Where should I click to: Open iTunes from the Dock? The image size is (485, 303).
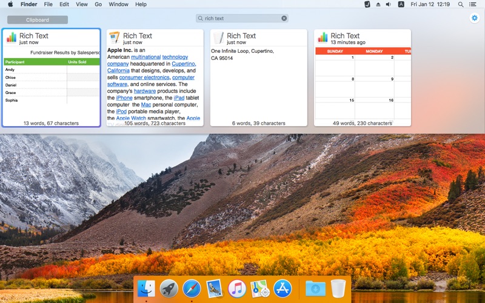237,288
